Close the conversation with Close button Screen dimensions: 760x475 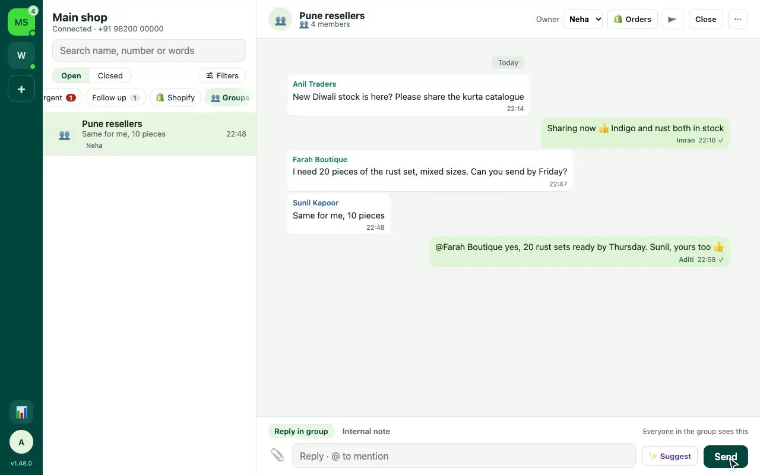[x=705, y=19]
